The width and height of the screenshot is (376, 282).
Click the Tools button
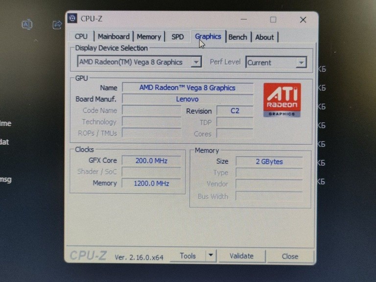click(188, 256)
